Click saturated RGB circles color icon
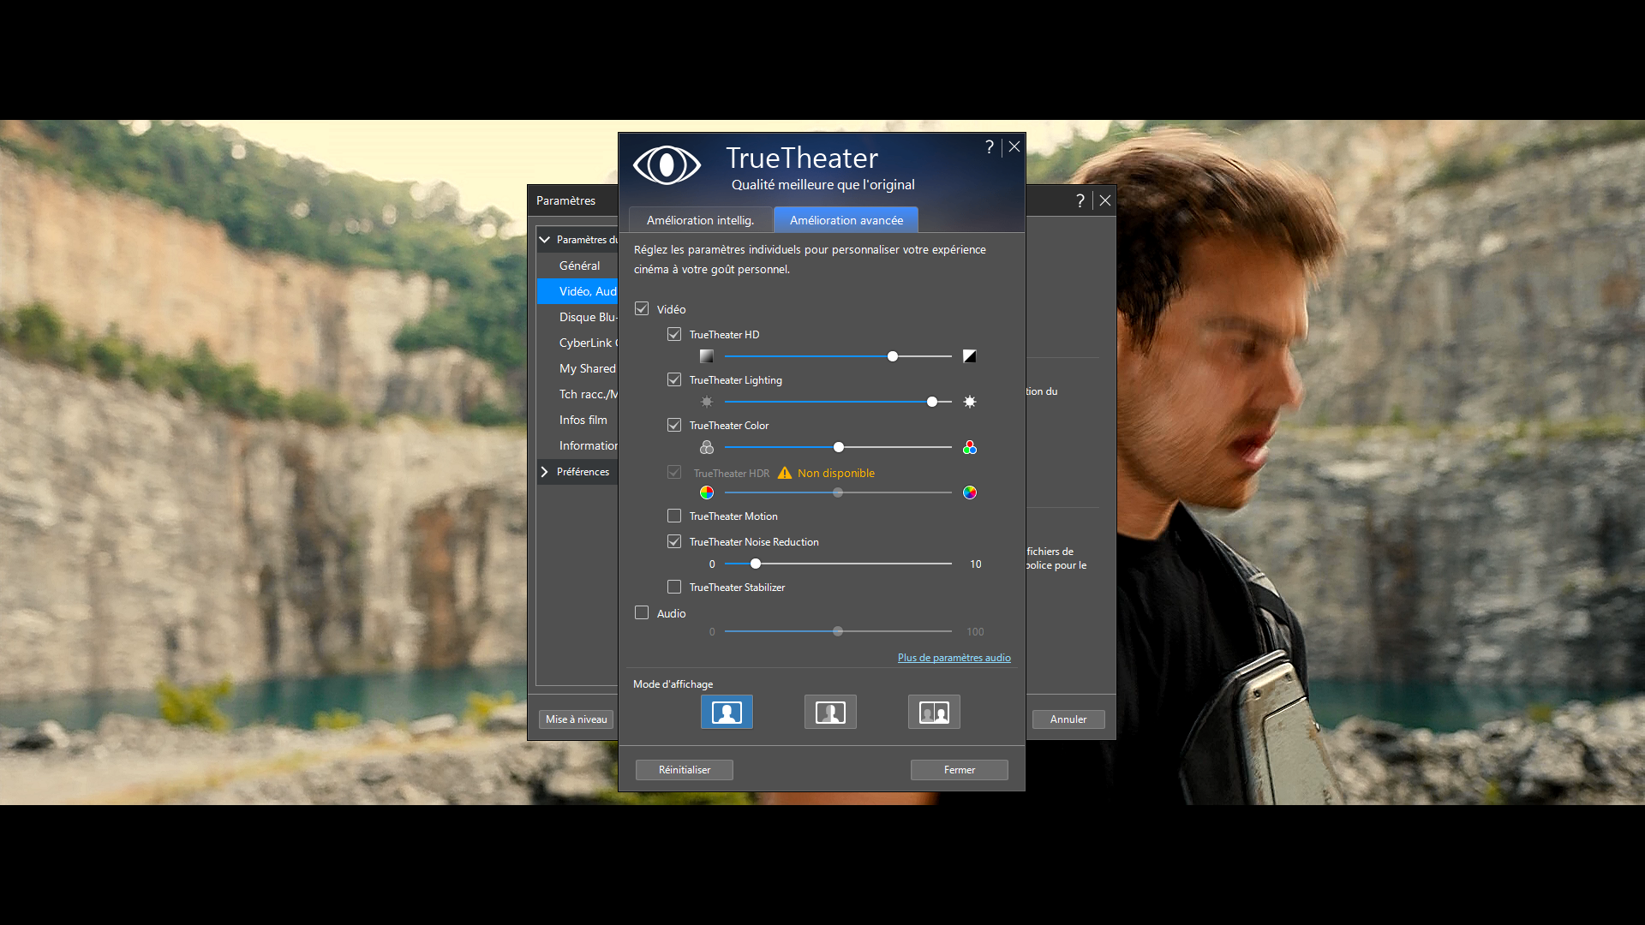Image resolution: width=1645 pixels, height=925 pixels. coord(970,447)
